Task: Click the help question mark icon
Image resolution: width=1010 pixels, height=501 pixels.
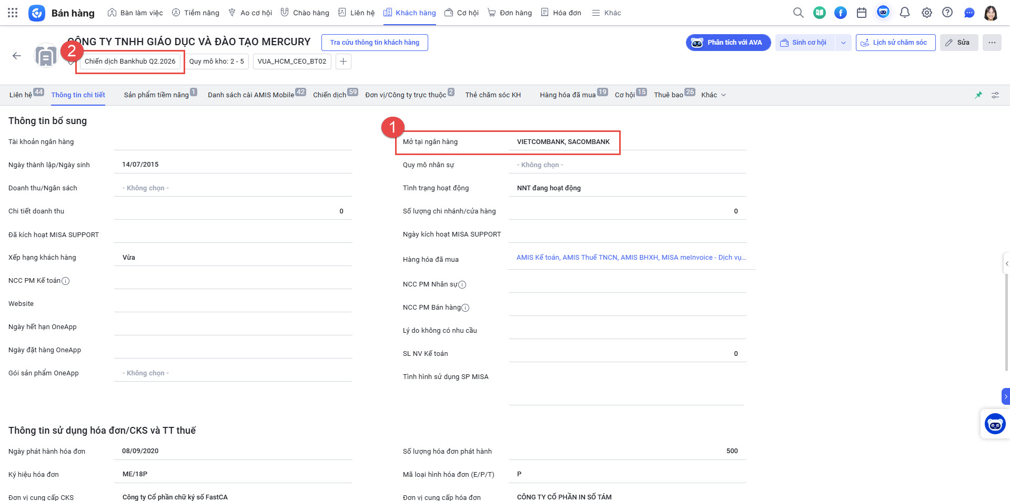Action: [x=947, y=13]
